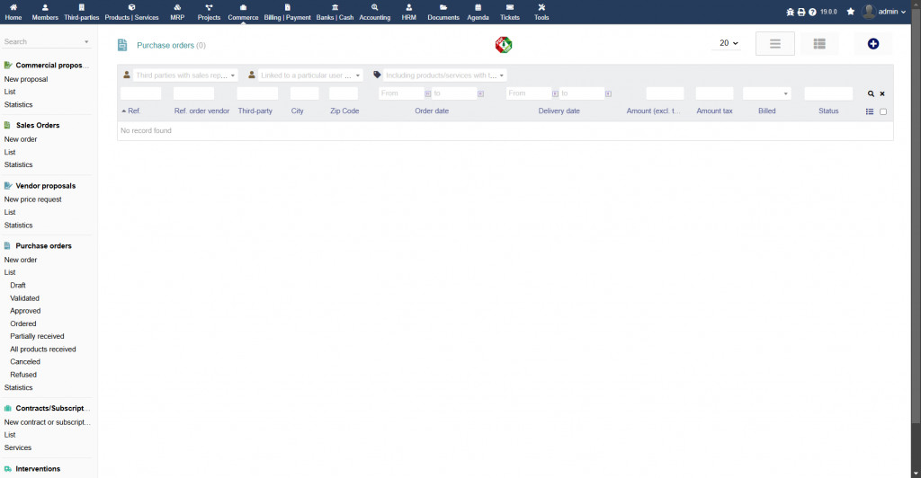Open the Third-parties module icon

[81, 7]
